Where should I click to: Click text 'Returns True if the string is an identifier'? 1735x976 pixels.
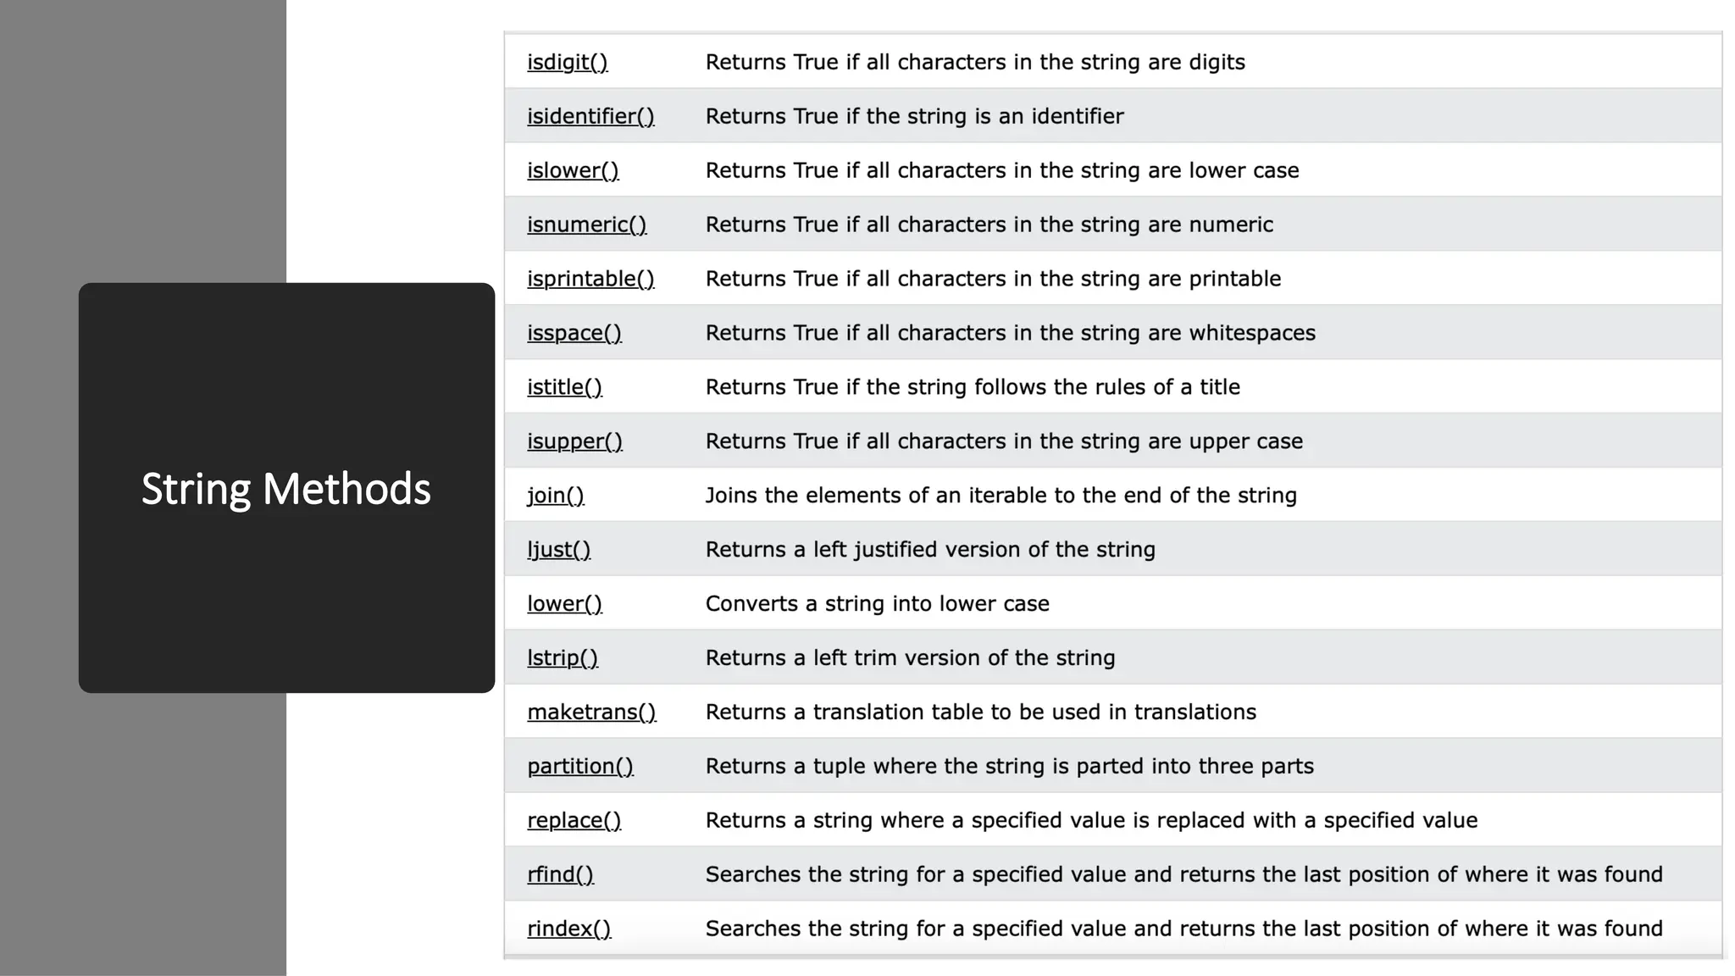point(915,116)
